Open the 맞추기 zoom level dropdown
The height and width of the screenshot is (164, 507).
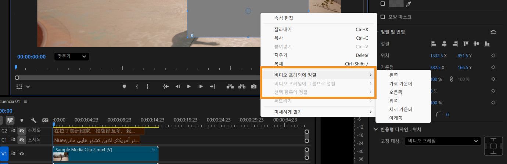tap(71, 57)
